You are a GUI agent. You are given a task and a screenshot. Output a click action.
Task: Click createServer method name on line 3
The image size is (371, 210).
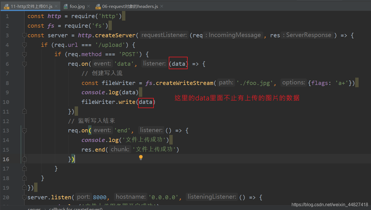[115, 35]
